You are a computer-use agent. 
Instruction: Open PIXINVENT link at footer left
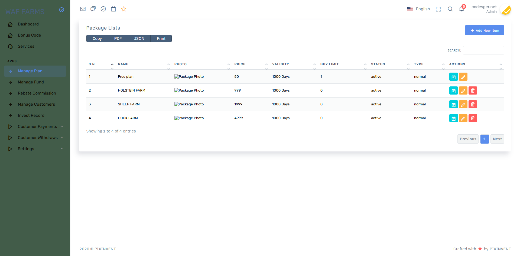(105, 249)
